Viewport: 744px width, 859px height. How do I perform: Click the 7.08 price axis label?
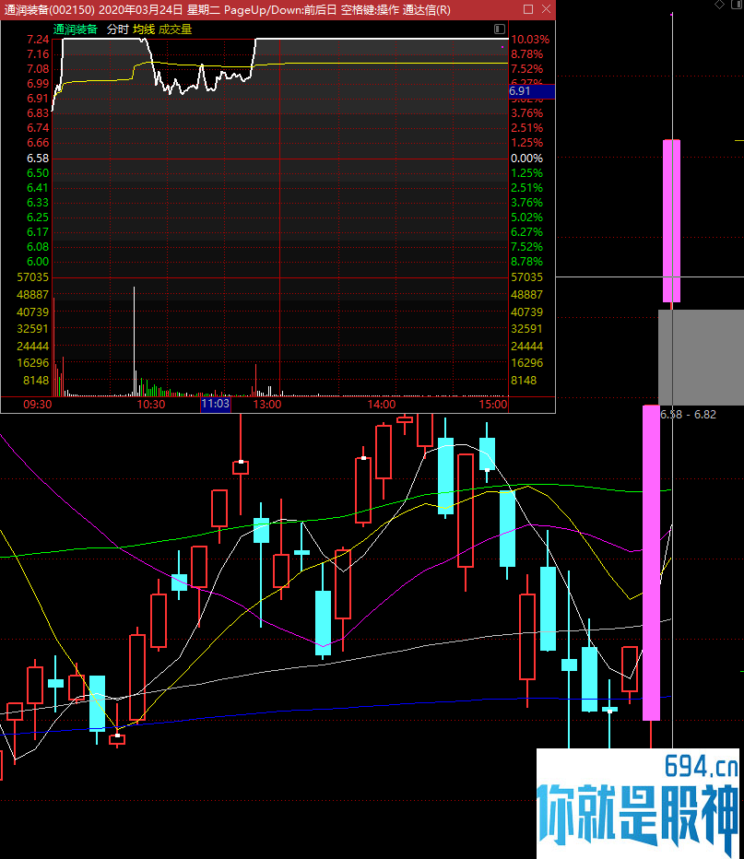38,69
